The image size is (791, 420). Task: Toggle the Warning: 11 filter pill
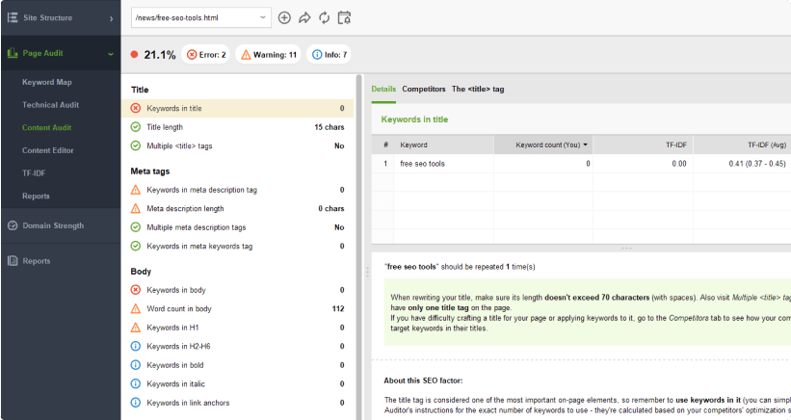(268, 55)
